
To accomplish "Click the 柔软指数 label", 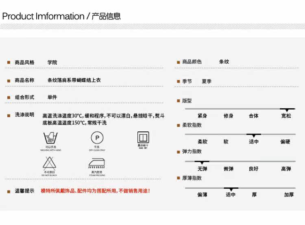I will pos(192,125).
